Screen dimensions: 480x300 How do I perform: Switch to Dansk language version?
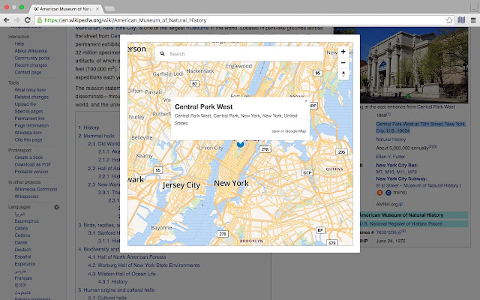[21, 243]
